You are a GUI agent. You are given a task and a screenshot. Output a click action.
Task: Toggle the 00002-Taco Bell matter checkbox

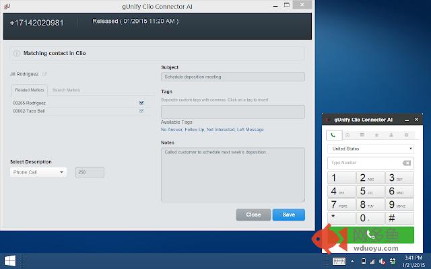tap(141, 111)
